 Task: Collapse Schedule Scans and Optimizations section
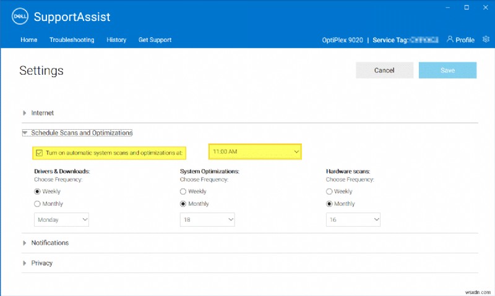tap(77, 133)
